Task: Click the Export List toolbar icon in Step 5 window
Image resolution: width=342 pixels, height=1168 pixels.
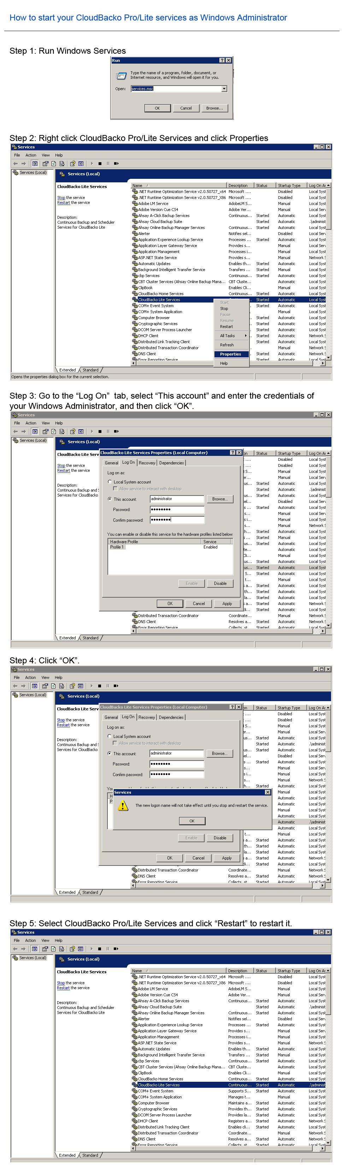Action: click(61, 949)
